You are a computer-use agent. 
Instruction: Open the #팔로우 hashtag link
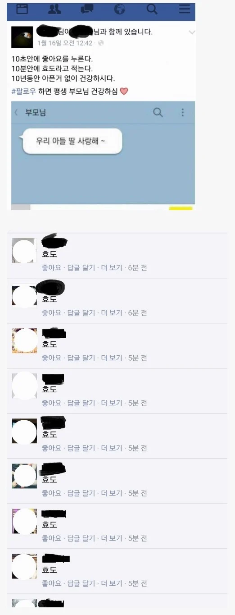point(24,91)
